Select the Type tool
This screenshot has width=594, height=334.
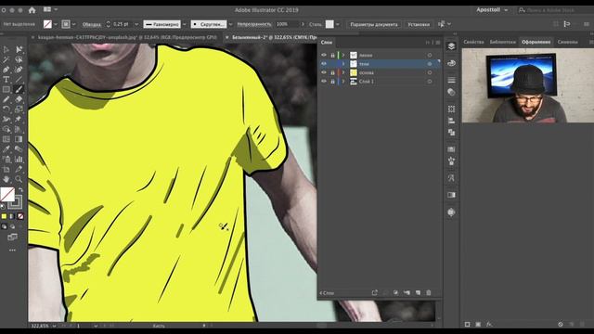[6, 80]
